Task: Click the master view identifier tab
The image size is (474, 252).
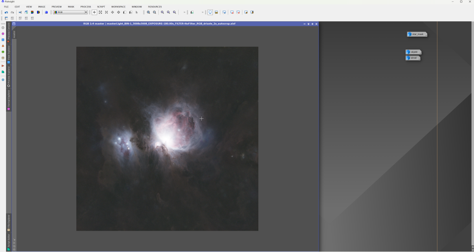Action: point(14,34)
